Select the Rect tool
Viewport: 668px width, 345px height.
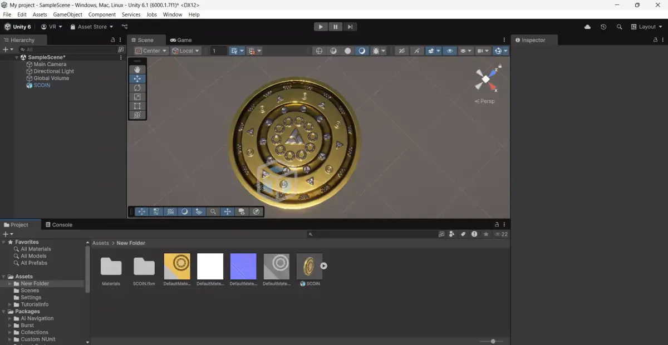click(x=137, y=106)
